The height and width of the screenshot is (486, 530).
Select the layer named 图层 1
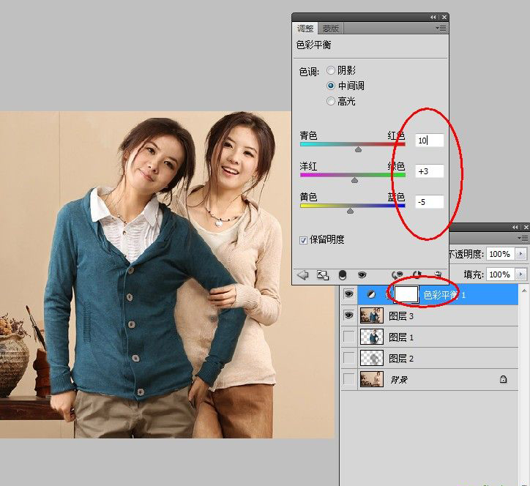point(401,337)
